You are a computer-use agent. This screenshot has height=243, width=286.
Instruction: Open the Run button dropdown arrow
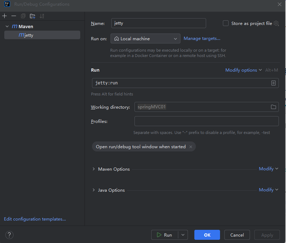click(183, 235)
